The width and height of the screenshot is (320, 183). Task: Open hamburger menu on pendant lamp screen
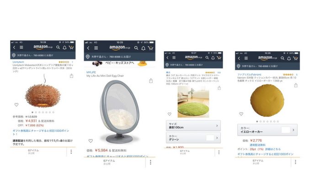21,48
